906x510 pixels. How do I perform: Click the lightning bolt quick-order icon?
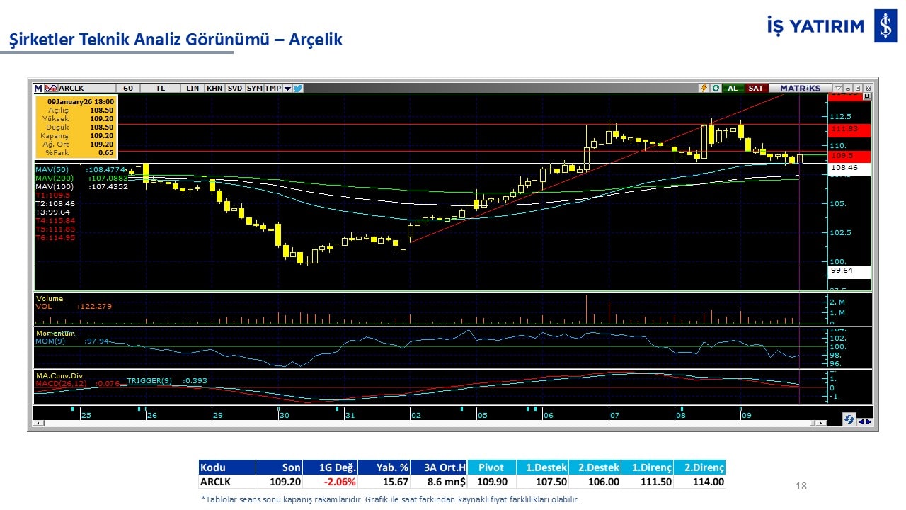click(704, 89)
